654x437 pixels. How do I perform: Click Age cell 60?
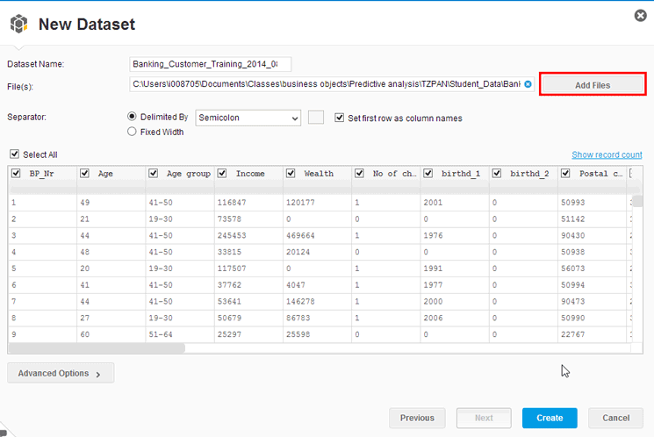point(84,334)
